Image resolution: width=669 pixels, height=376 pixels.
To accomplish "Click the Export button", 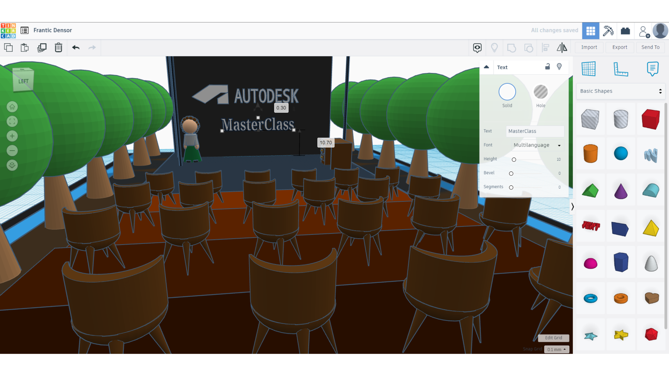I will click(619, 47).
